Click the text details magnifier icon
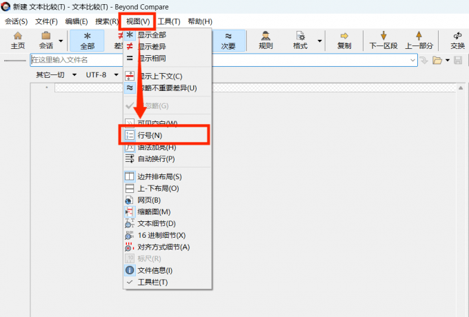 130,223
